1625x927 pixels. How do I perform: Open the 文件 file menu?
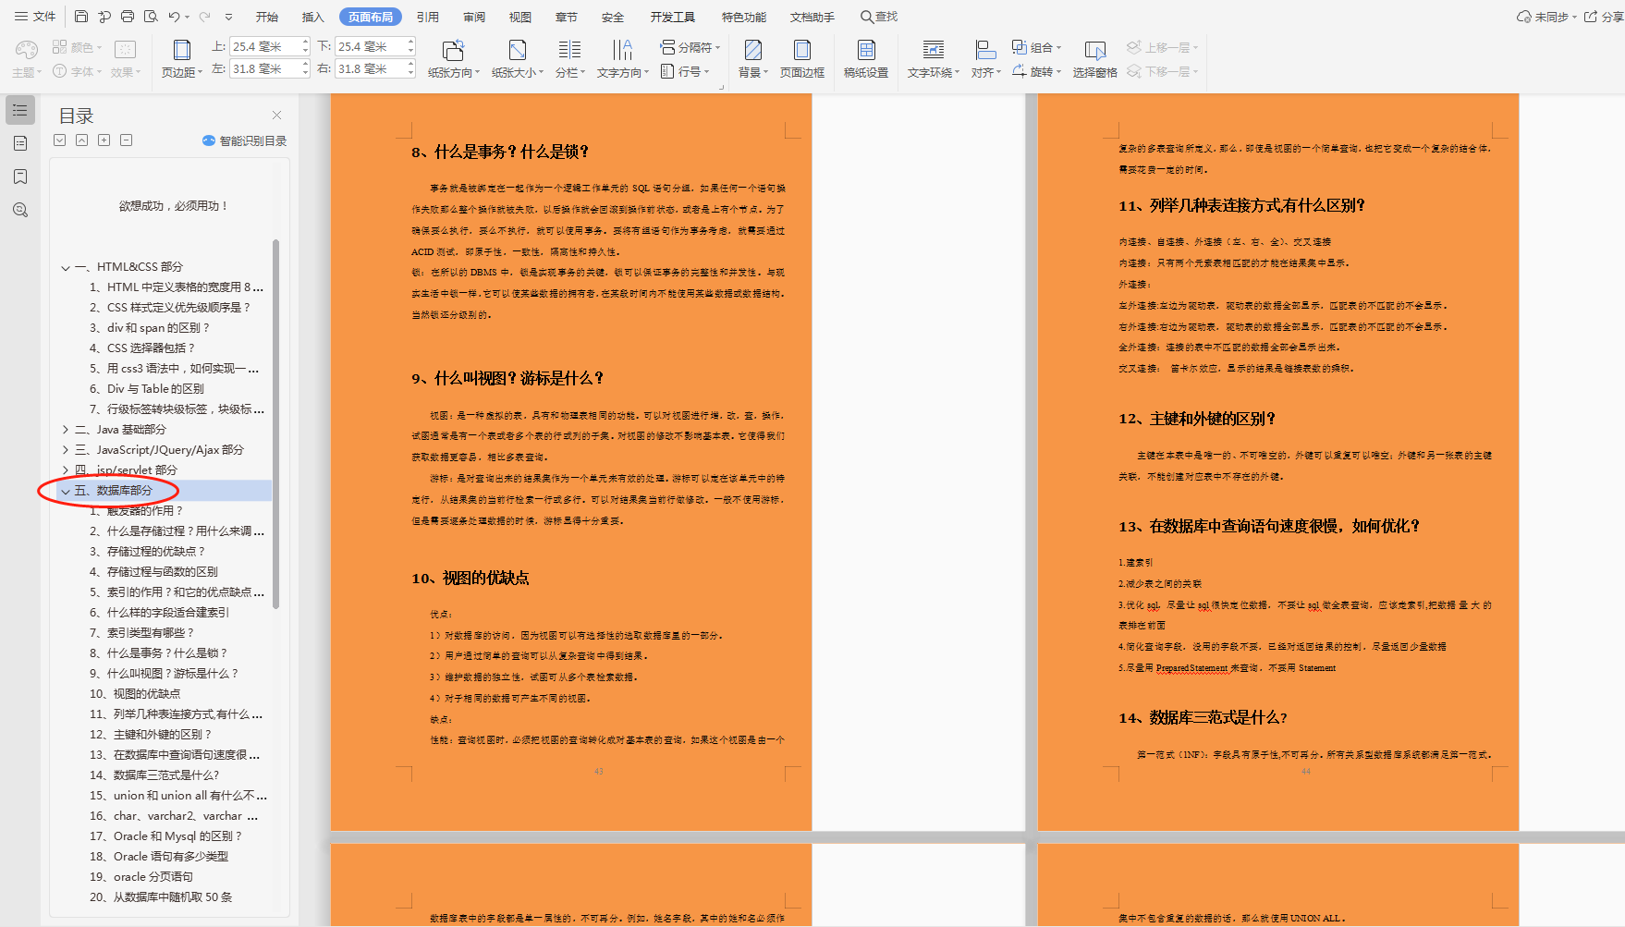[x=36, y=17]
